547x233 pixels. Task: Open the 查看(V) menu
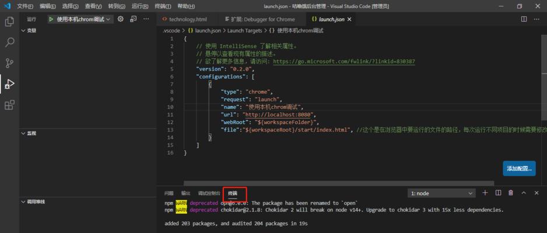tap(93, 6)
